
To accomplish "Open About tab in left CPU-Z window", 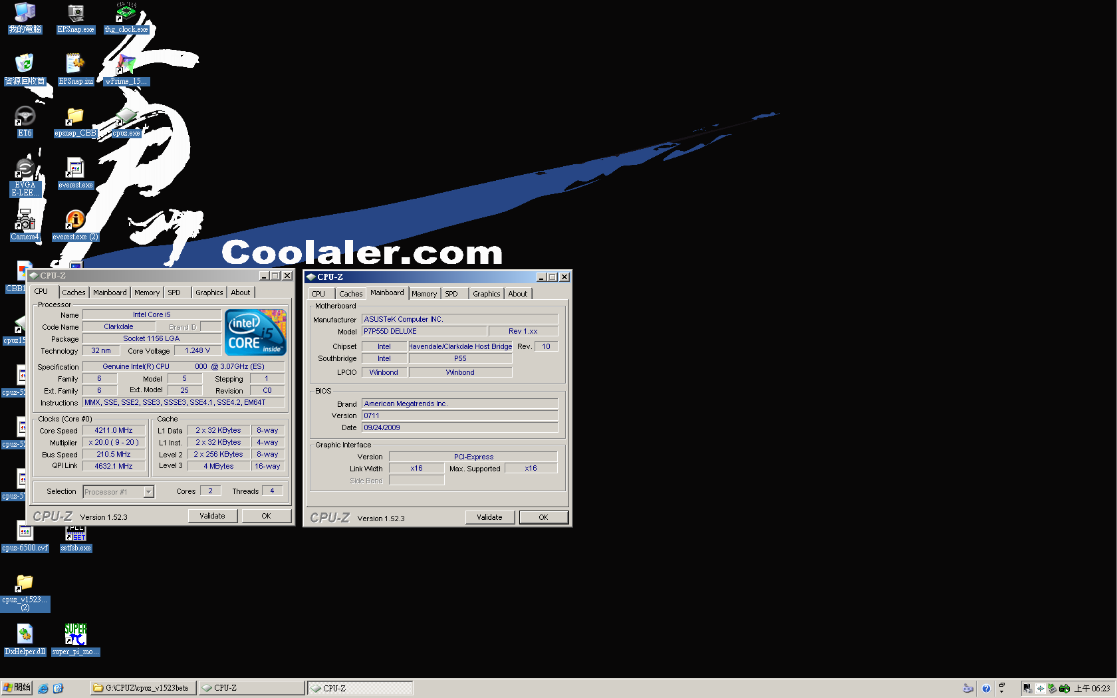I will 241,292.
